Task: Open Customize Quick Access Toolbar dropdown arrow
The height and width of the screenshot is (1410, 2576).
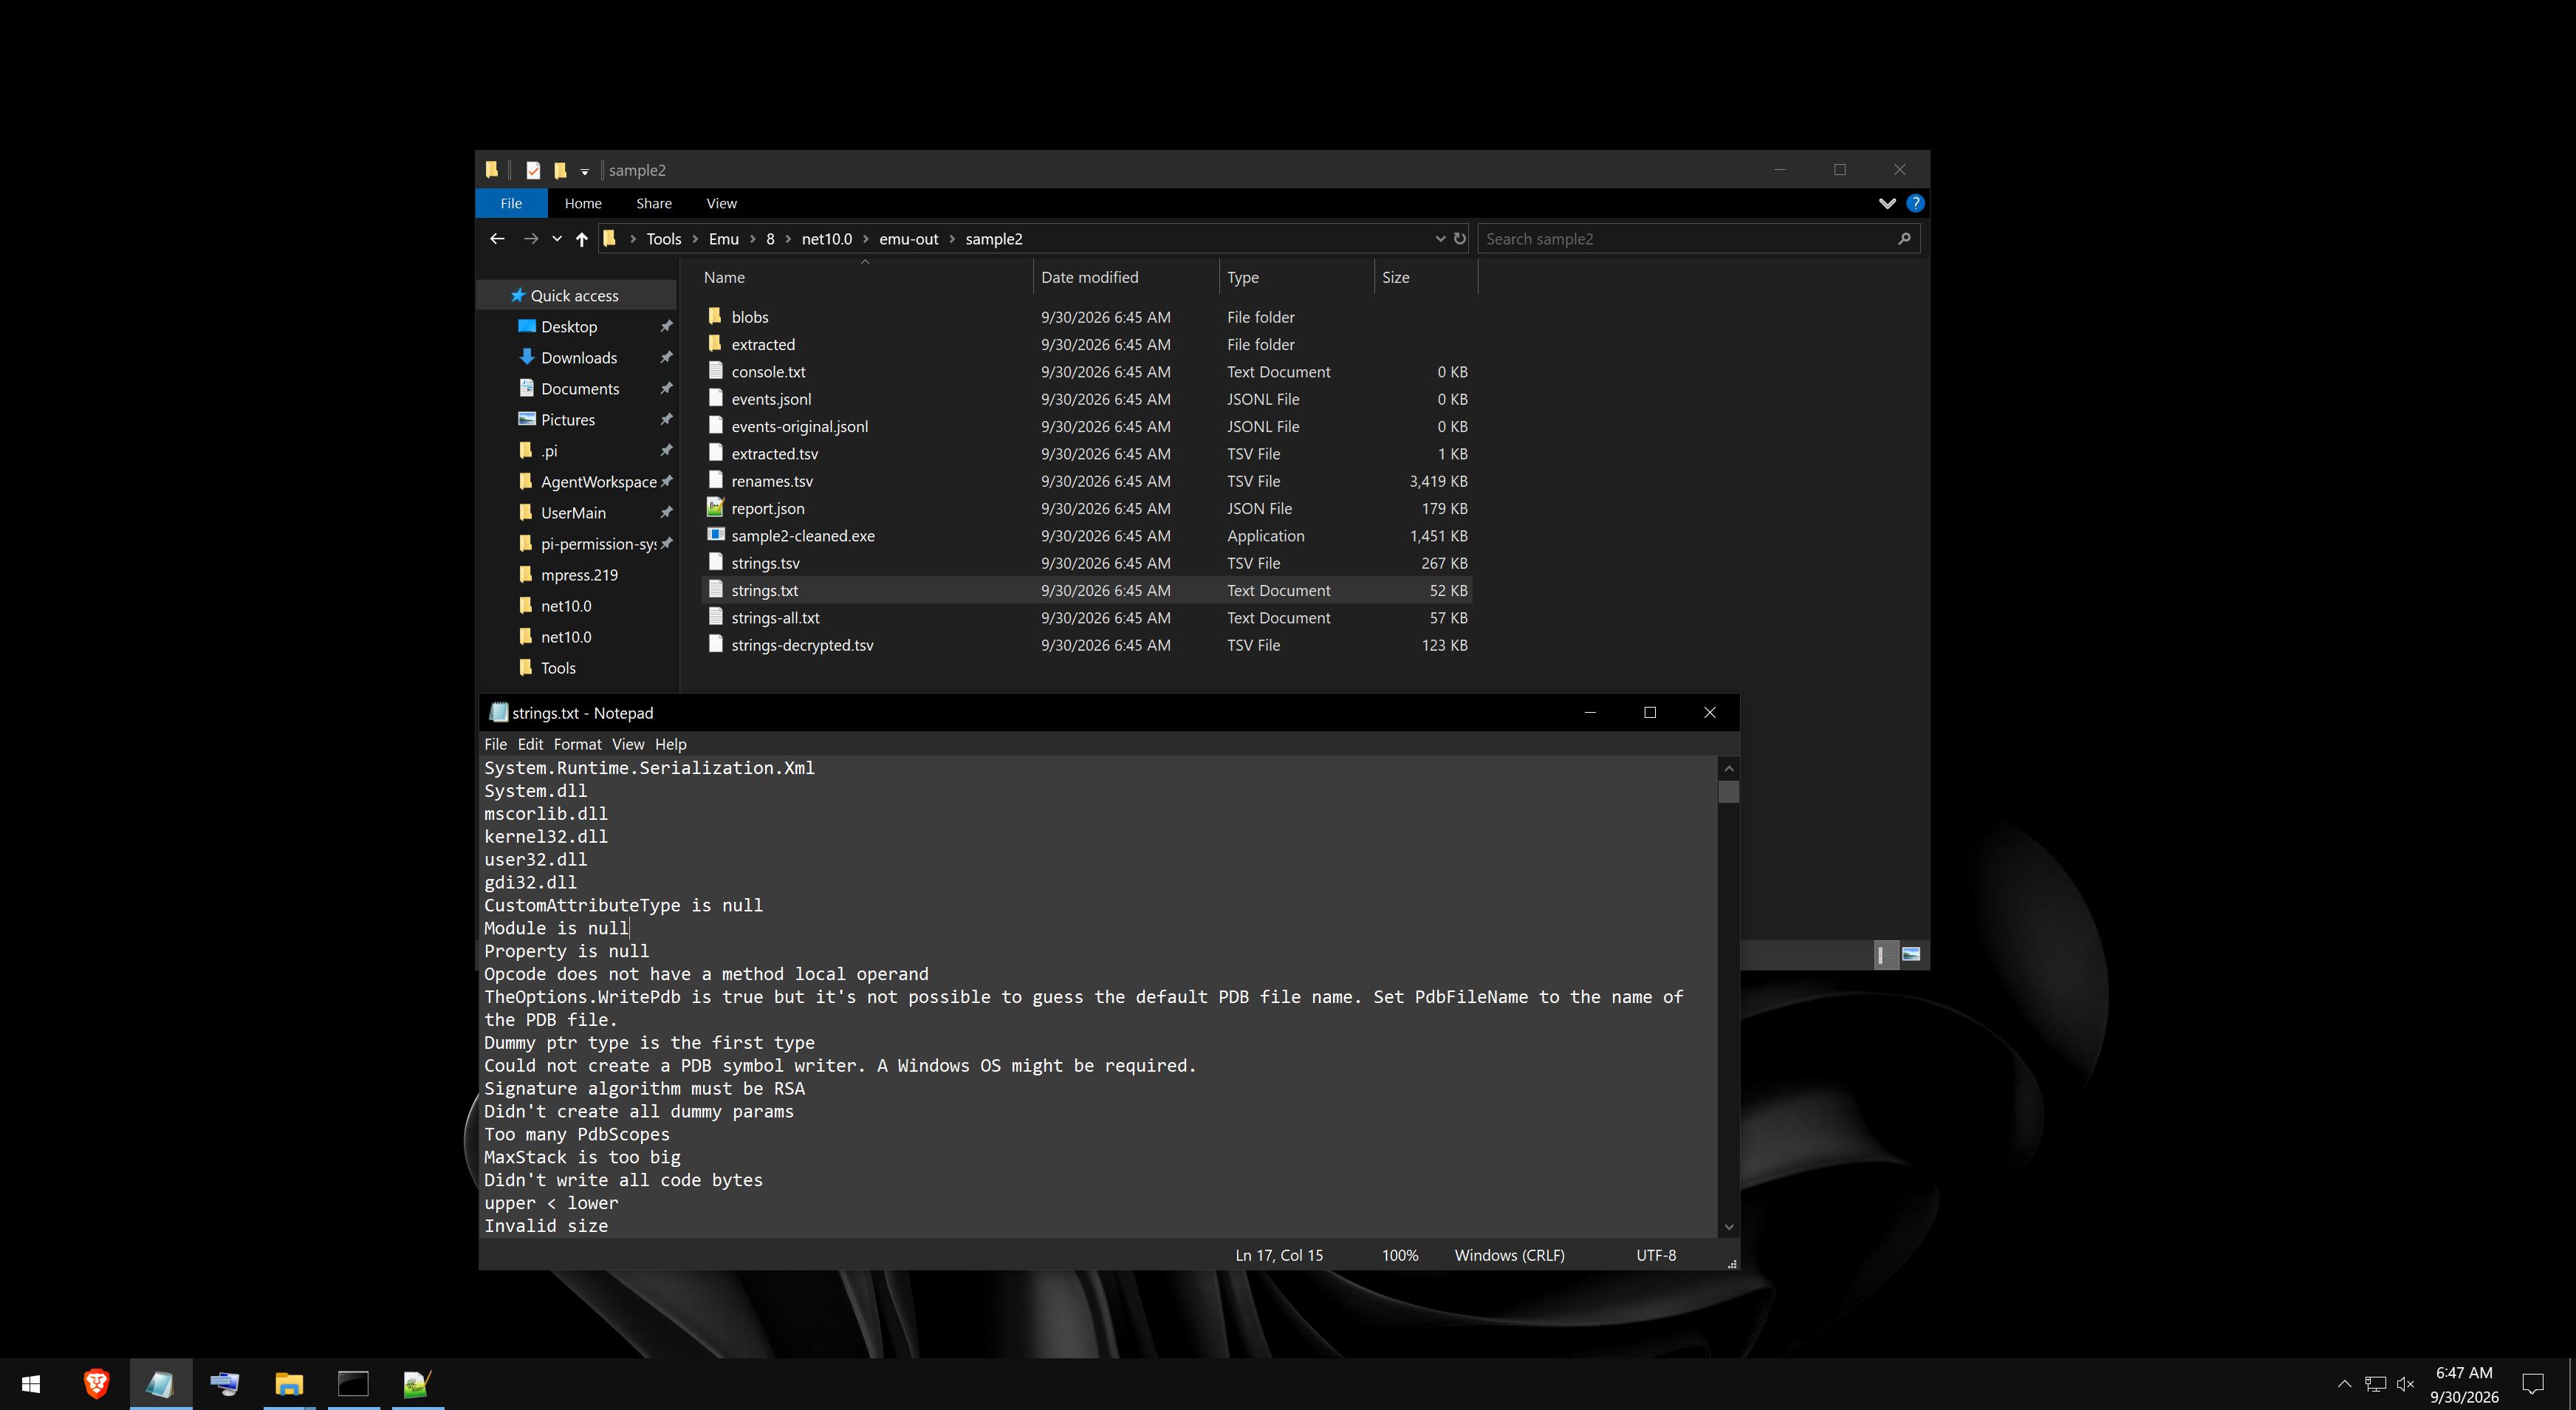Action: (x=585, y=171)
